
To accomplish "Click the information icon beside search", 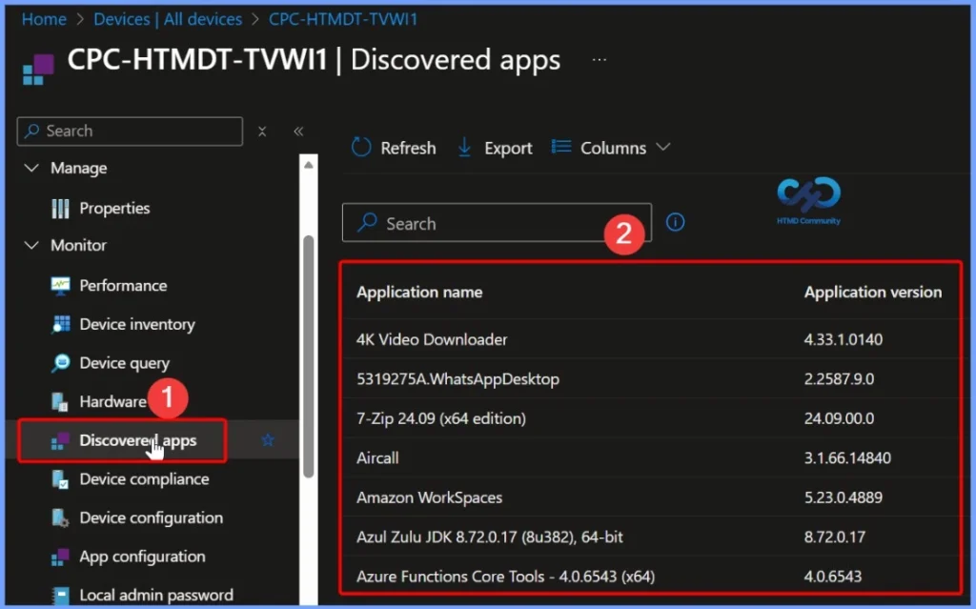I will coord(676,222).
